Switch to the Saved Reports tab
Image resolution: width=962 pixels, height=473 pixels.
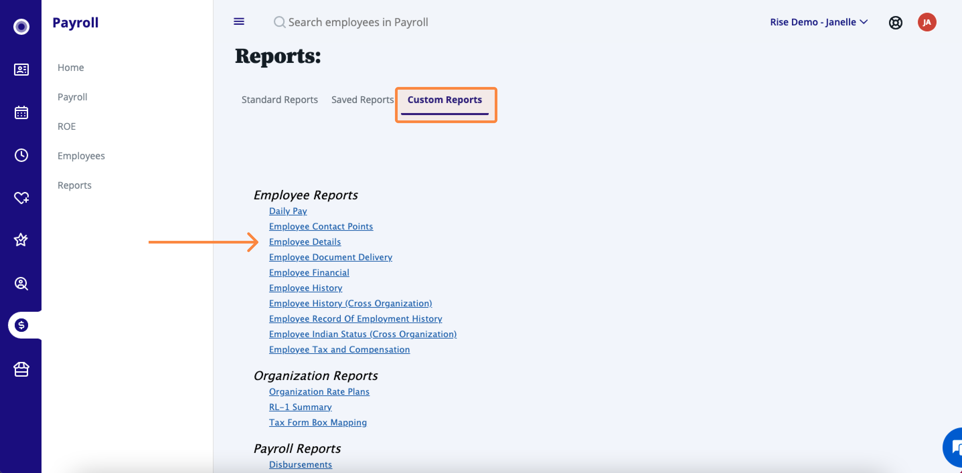tap(363, 100)
